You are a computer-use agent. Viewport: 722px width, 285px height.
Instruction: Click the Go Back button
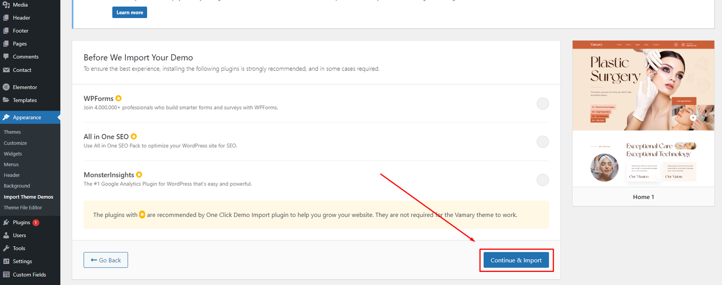pyautogui.click(x=106, y=260)
